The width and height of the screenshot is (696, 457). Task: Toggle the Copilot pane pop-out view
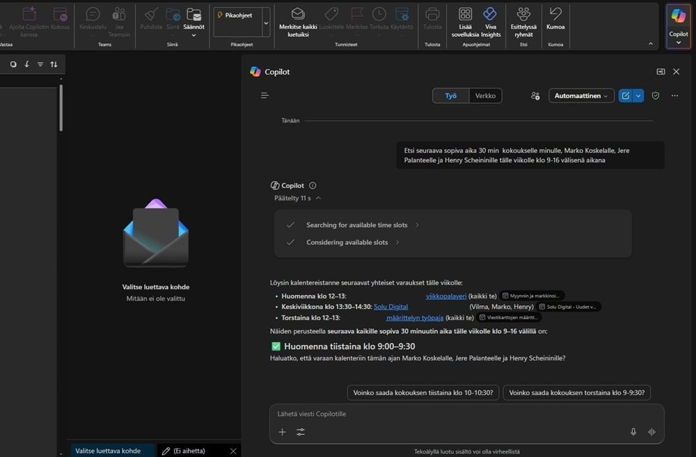click(x=661, y=72)
